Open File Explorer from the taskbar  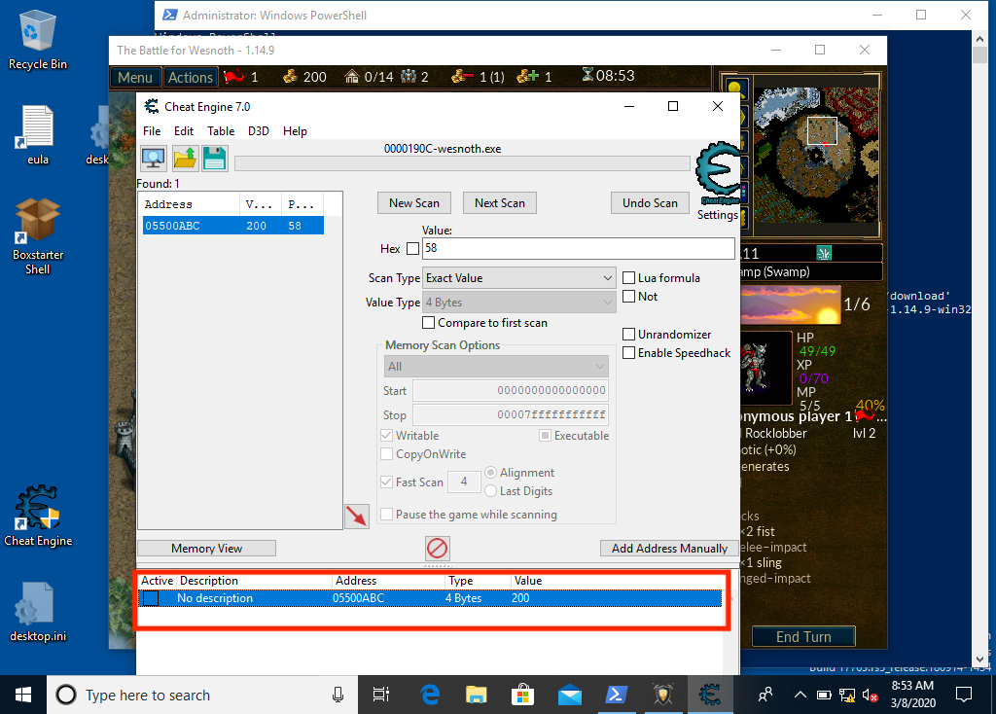pyautogui.click(x=477, y=695)
